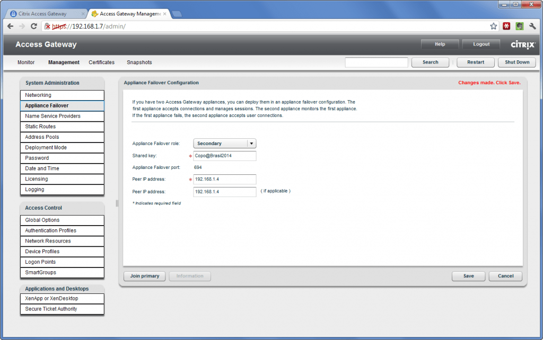
Task: Close the Citrix Access Gateway tab
Action: coord(83,14)
